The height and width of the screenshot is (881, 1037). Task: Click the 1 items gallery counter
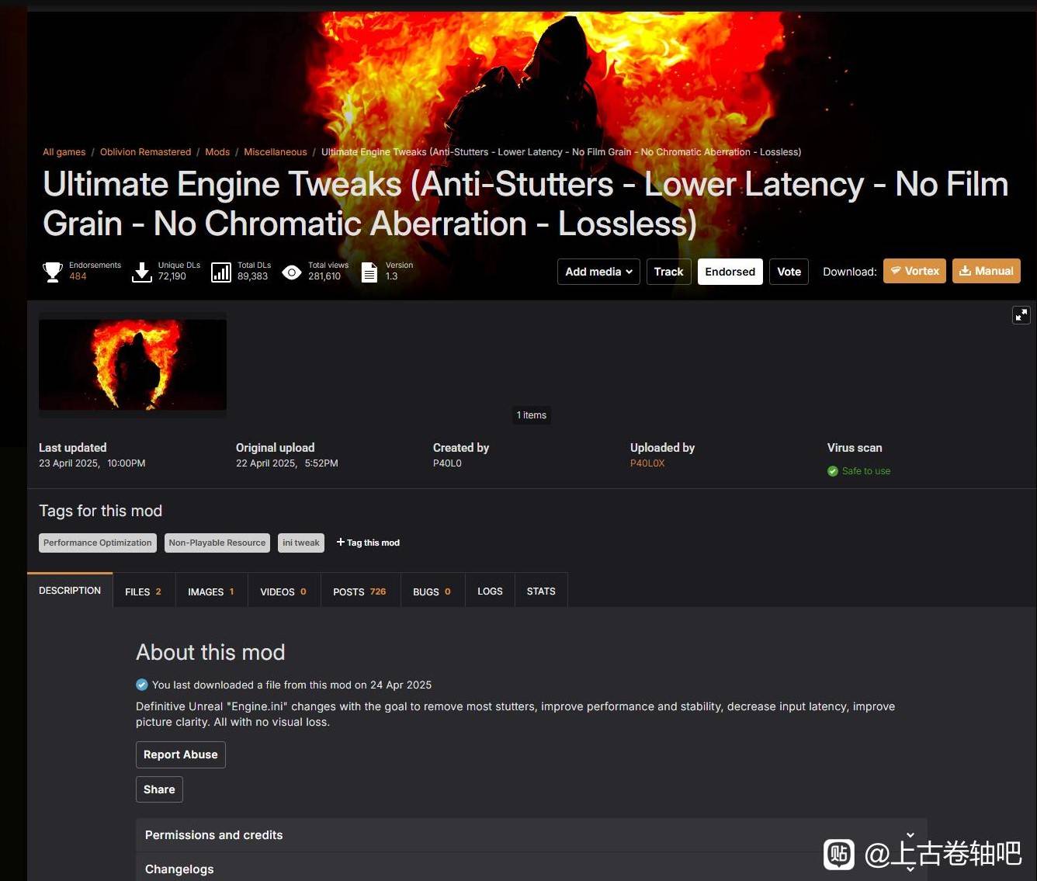[532, 415]
